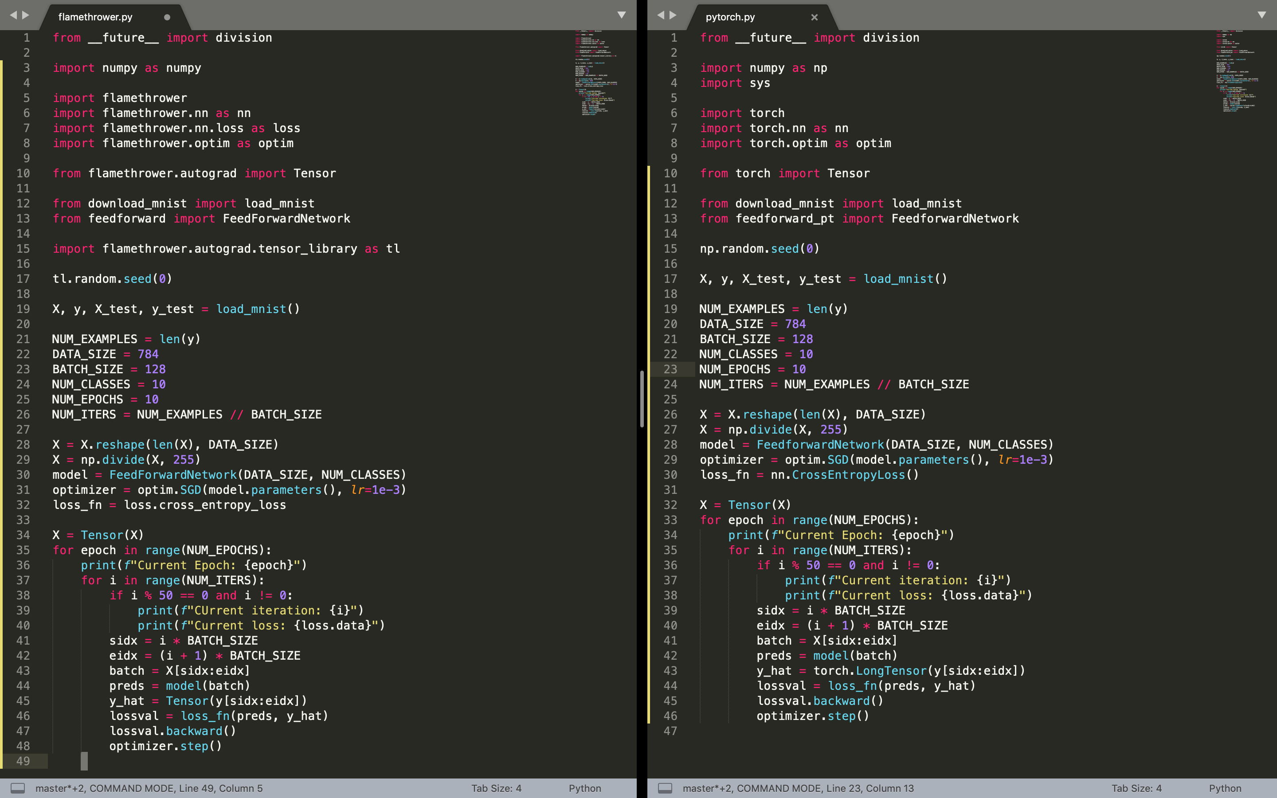Open Tab Size menu in right status bar

(1136, 788)
